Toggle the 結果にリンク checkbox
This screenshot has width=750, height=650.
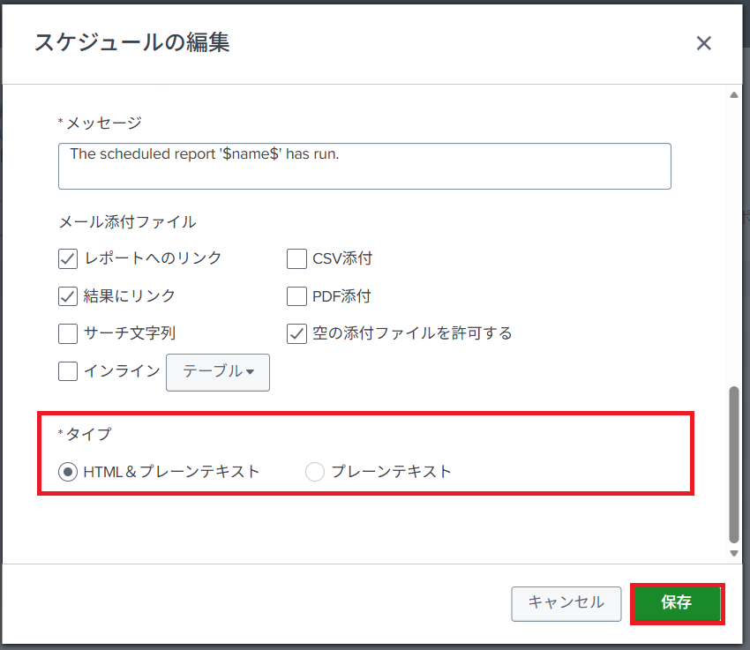click(68, 296)
